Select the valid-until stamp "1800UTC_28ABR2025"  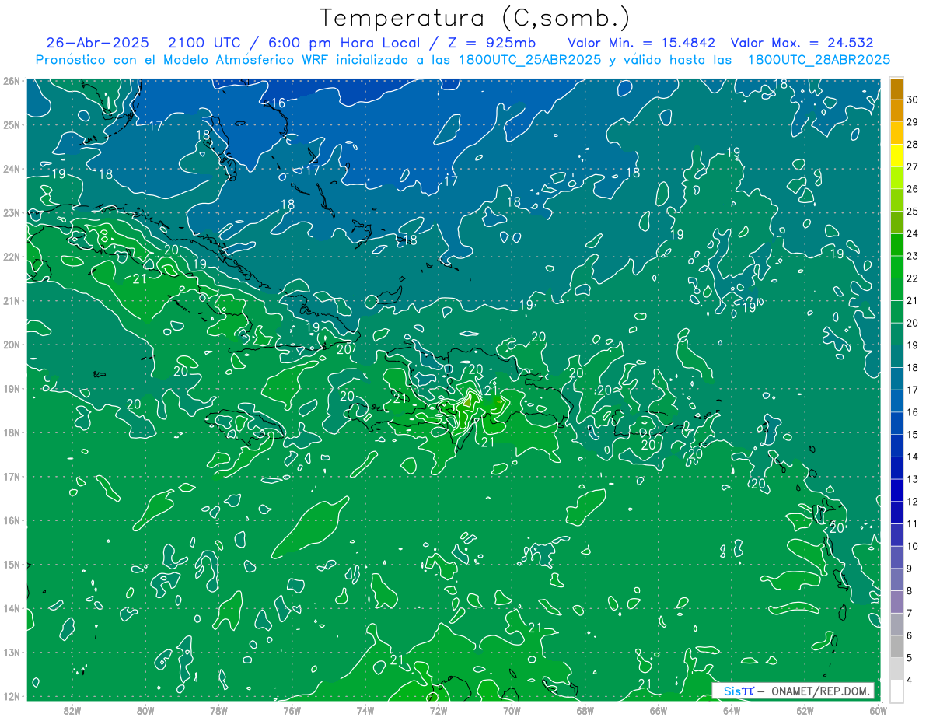[819, 60]
